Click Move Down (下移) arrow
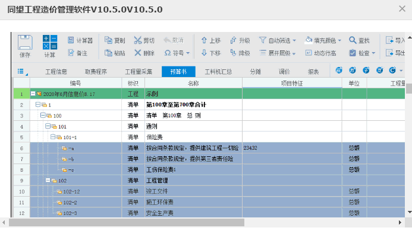The height and width of the screenshot is (234, 412). point(210,53)
